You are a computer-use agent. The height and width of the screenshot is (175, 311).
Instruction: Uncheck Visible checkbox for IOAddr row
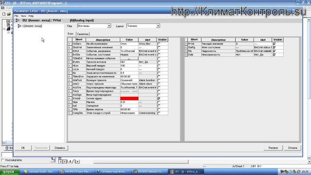pyautogui.click(x=159, y=98)
